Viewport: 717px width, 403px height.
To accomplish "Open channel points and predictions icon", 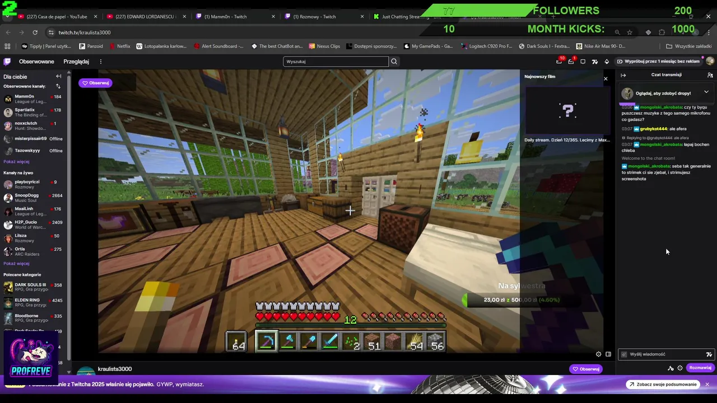I will [x=671, y=368].
